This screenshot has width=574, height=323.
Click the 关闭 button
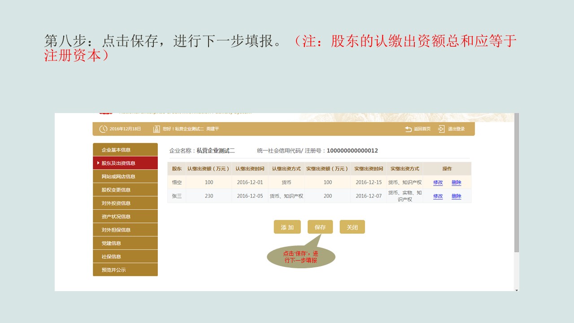(x=352, y=227)
